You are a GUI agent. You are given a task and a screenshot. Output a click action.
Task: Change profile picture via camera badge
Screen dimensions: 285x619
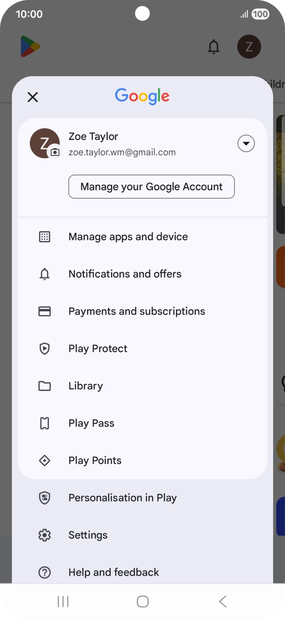55,152
